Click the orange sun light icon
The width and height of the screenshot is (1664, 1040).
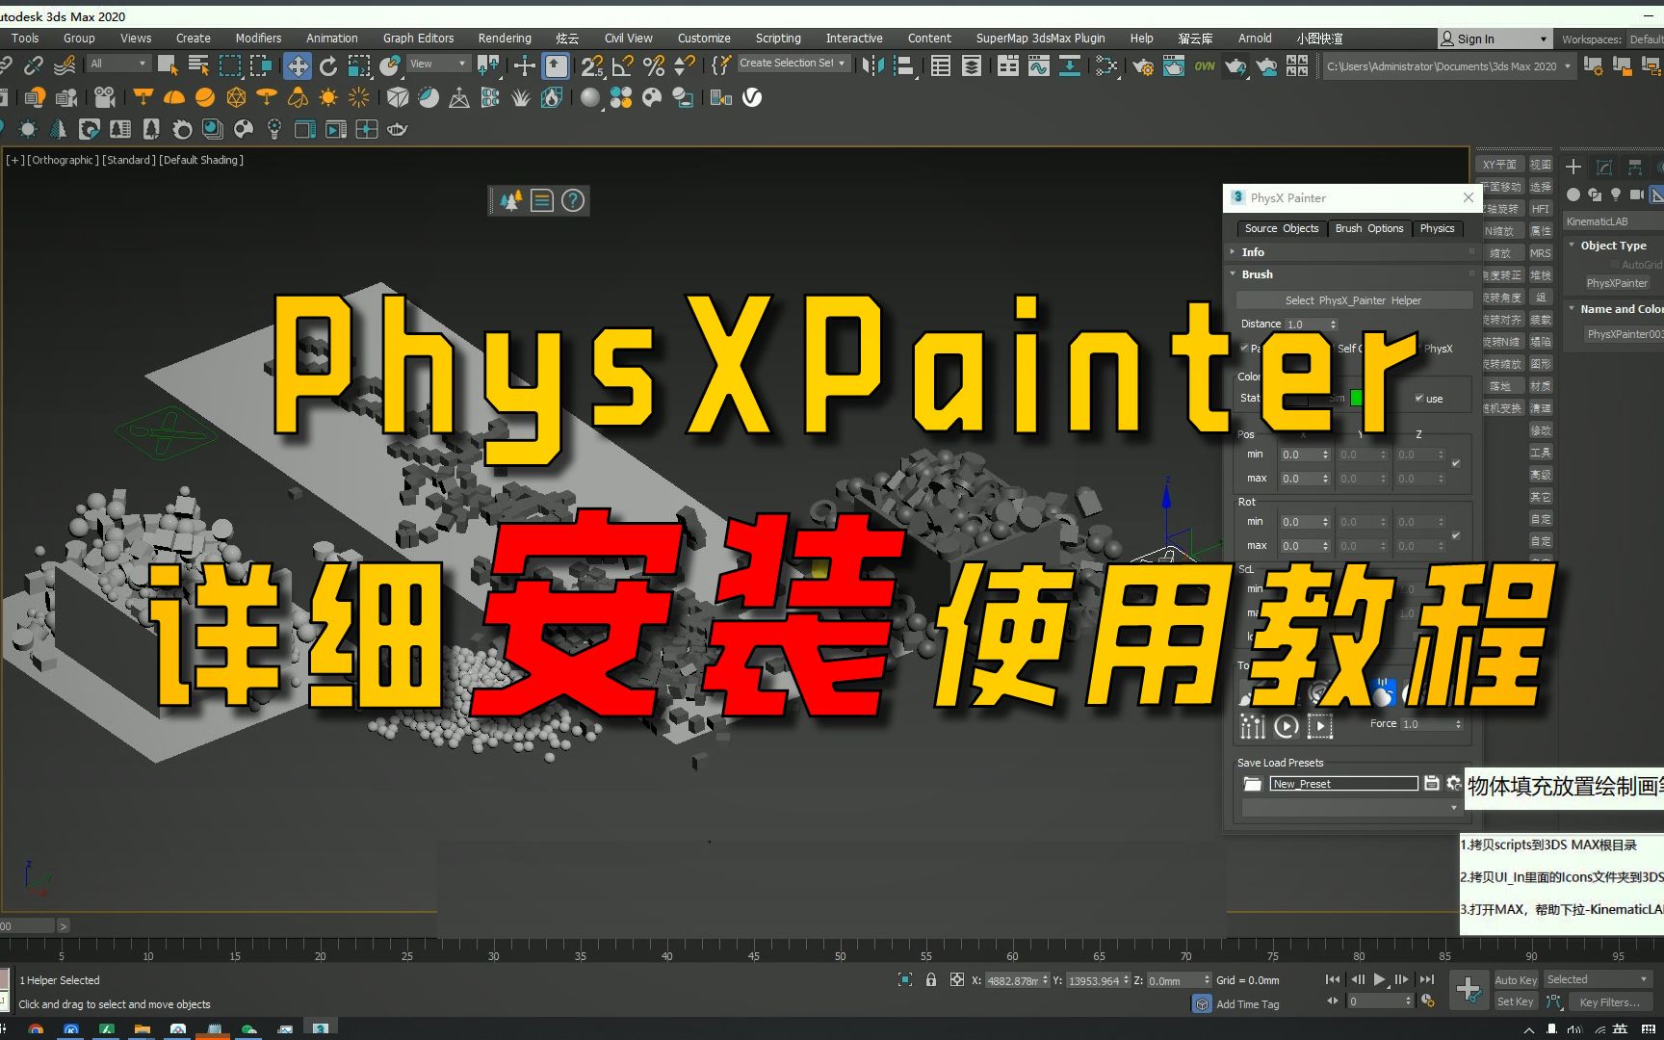328,97
